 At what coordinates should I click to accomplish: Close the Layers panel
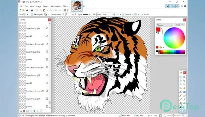pyautogui.click(x=49, y=20)
